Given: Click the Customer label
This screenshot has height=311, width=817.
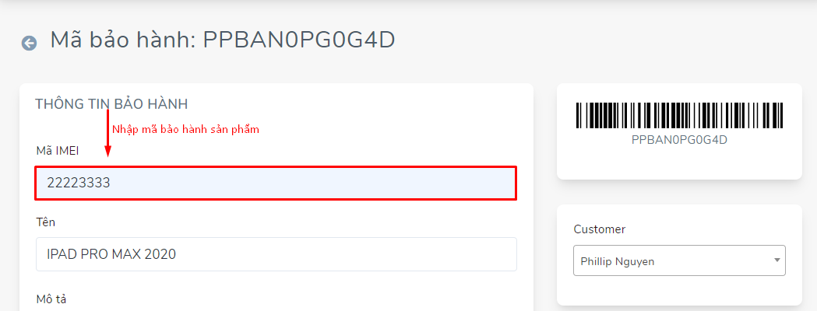Looking at the screenshot, I should [599, 229].
